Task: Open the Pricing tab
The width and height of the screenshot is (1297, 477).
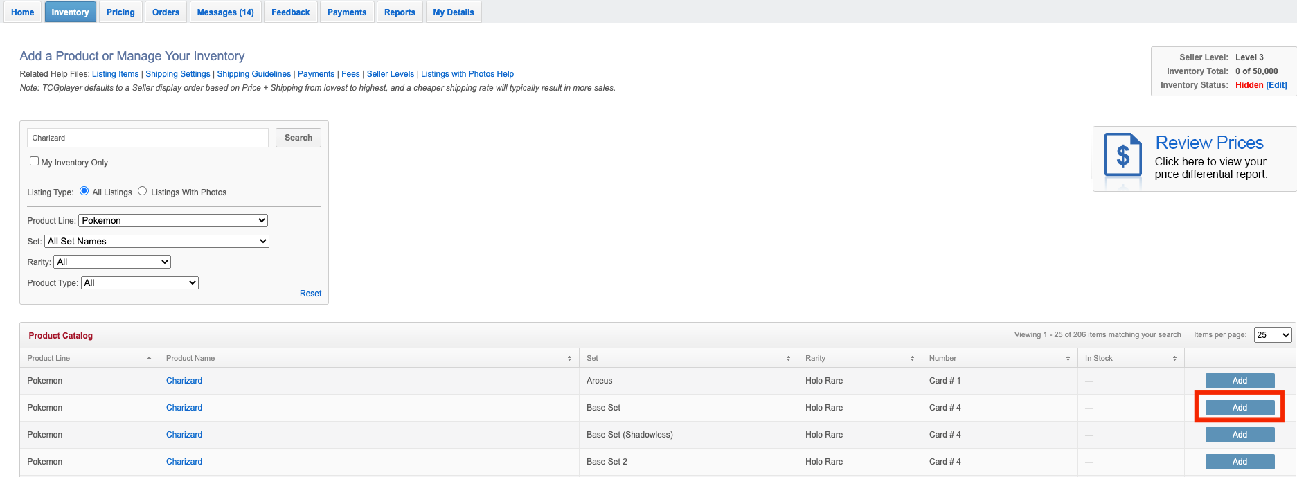Action: coord(120,12)
